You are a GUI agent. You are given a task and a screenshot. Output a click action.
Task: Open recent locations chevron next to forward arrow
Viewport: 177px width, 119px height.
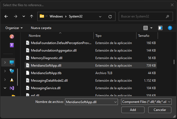pos(24,16)
